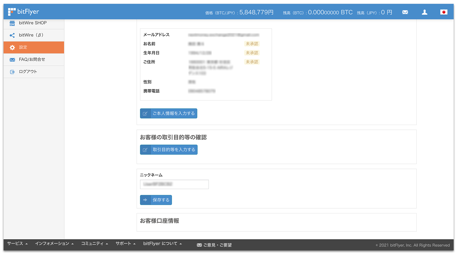Open the ご意見・ご要望 feedback link

tap(214, 245)
